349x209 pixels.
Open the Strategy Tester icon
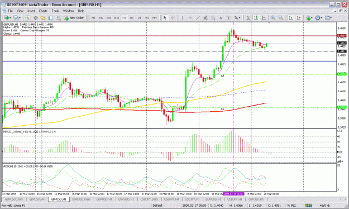[58, 18]
